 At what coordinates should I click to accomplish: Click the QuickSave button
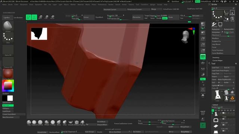[x=175, y=1]
